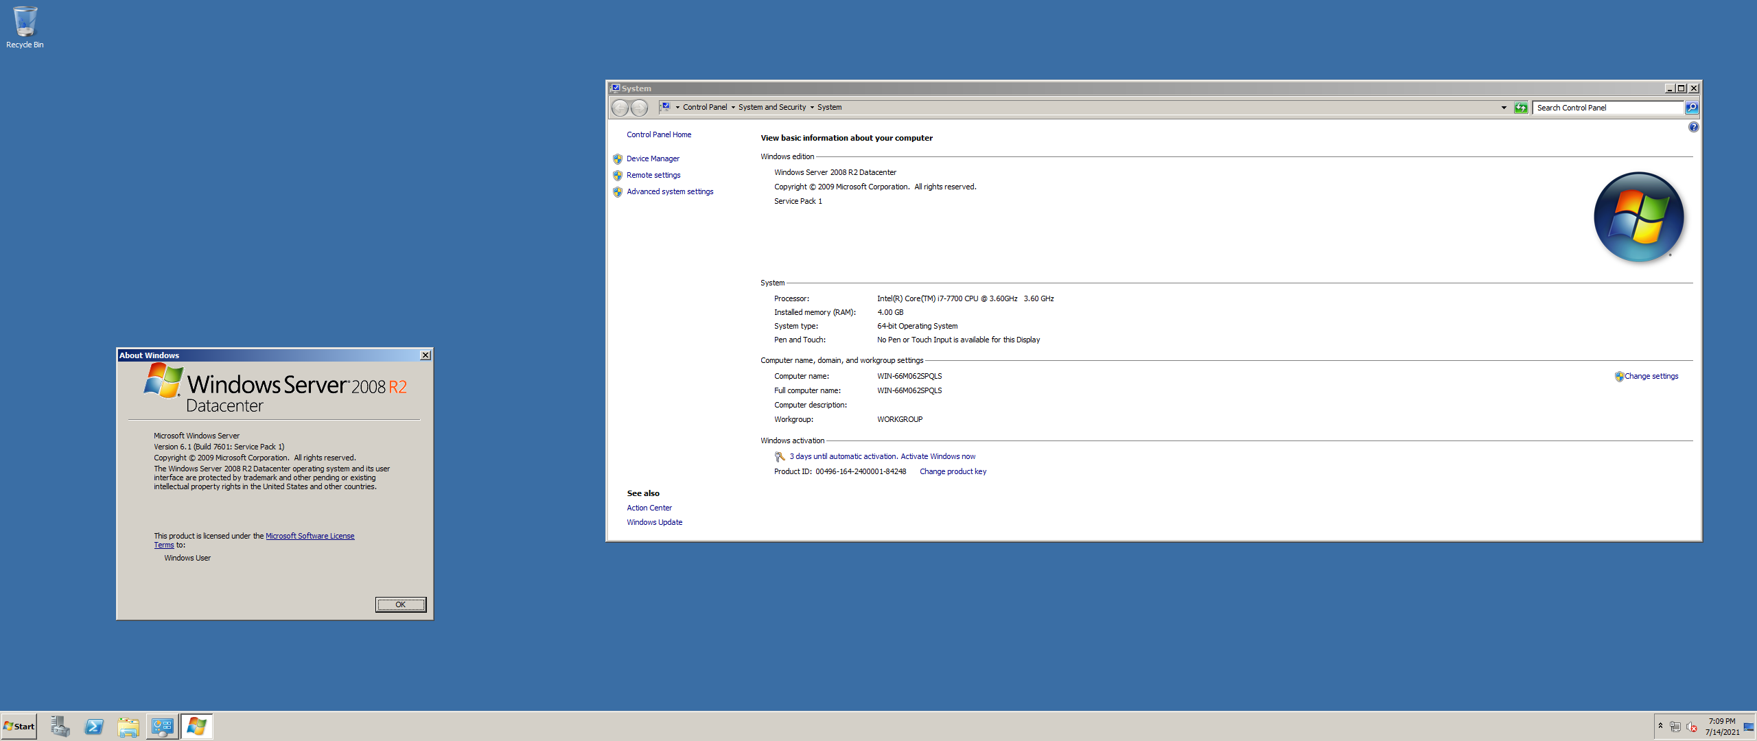Click OK in About Windows dialog

[401, 604]
